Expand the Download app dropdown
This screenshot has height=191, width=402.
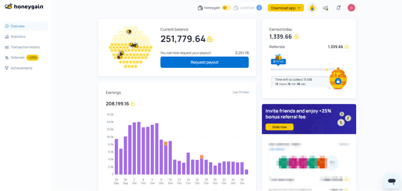pyautogui.click(x=286, y=8)
